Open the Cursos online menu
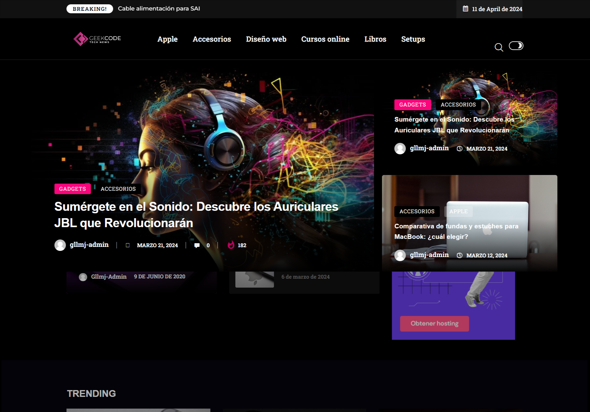590x412 pixels. [325, 39]
